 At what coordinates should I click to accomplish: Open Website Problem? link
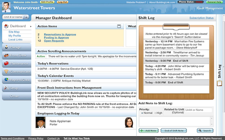coord(136,3)
